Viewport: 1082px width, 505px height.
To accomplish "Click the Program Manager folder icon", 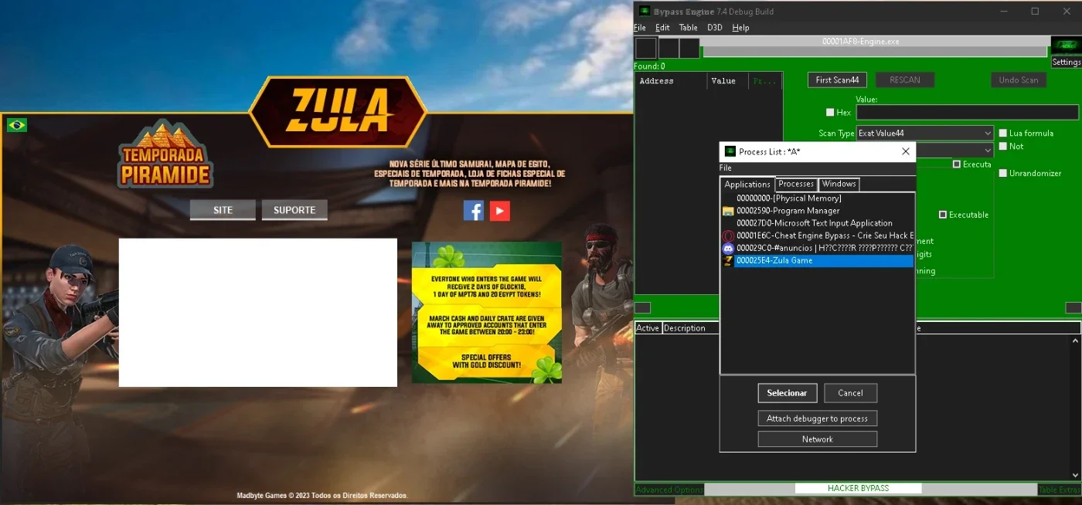I will [728, 211].
